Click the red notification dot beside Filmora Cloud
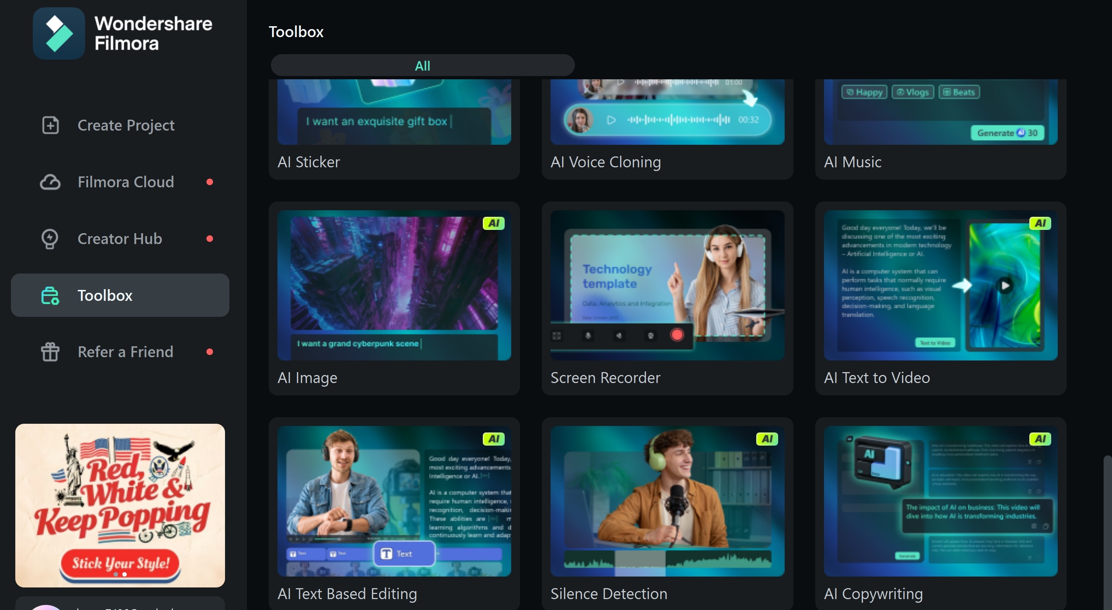Screen dimensions: 1112x610 point(210,182)
